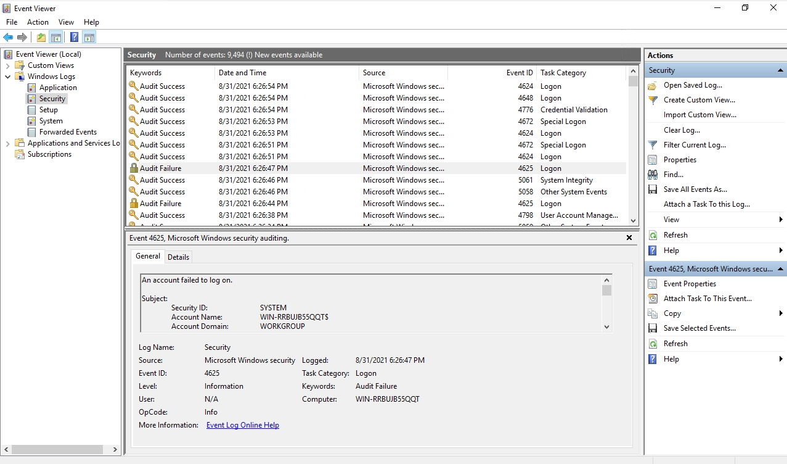Click the Event Log Online Help link
This screenshot has height=464, width=787.
click(242, 425)
